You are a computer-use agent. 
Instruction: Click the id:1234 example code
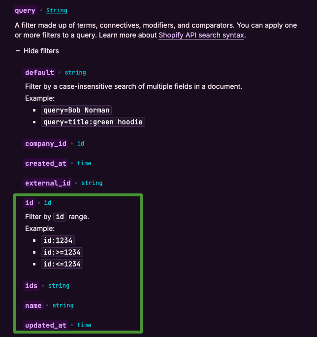click(x=58, y=240)
